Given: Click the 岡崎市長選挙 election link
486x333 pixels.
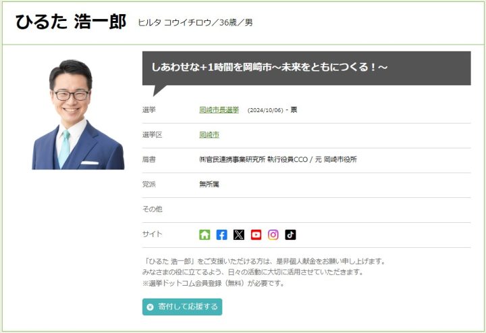Looking at the screenshot, I should 219,109.
